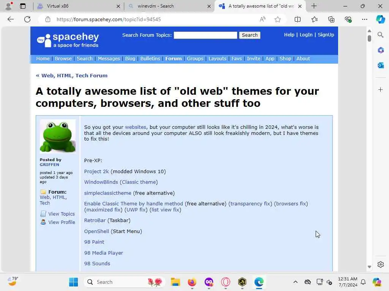Image resolution: width=389 pixels, height=291 pixels.
Task: Close the Virtual x86 tab
Action: tap(119, 6)
